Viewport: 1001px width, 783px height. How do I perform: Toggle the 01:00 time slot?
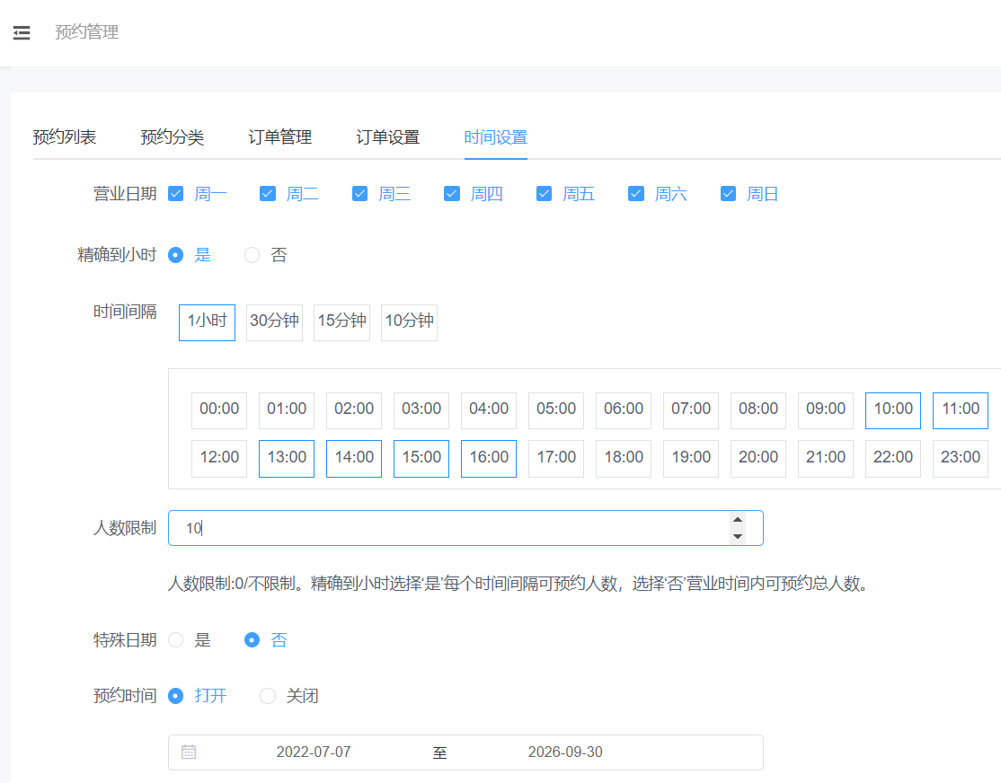pyautogui.click(x=287, y=410)
